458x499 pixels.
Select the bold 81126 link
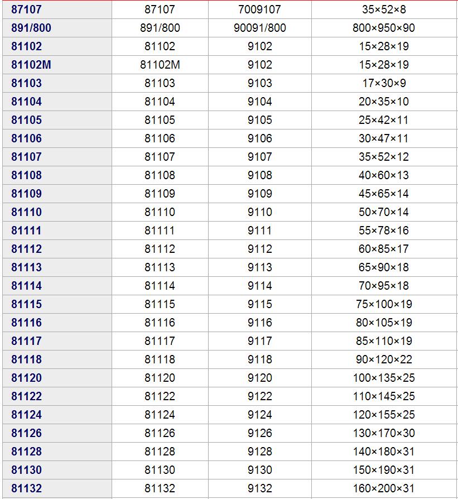click(26, 433)
